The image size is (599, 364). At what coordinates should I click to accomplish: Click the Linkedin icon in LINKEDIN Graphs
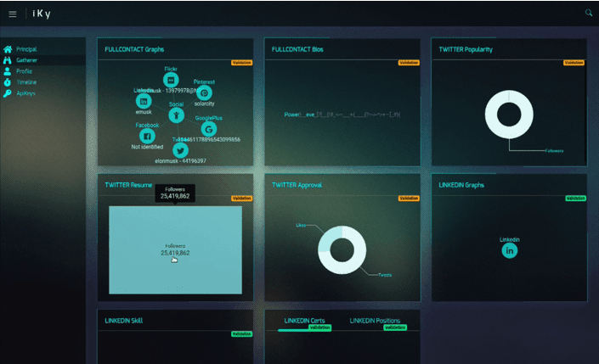[x=510, y=250]
